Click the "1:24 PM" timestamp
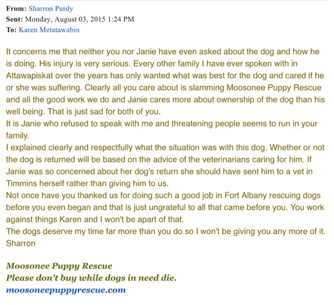The image size is (334, 305). point(121,19)
